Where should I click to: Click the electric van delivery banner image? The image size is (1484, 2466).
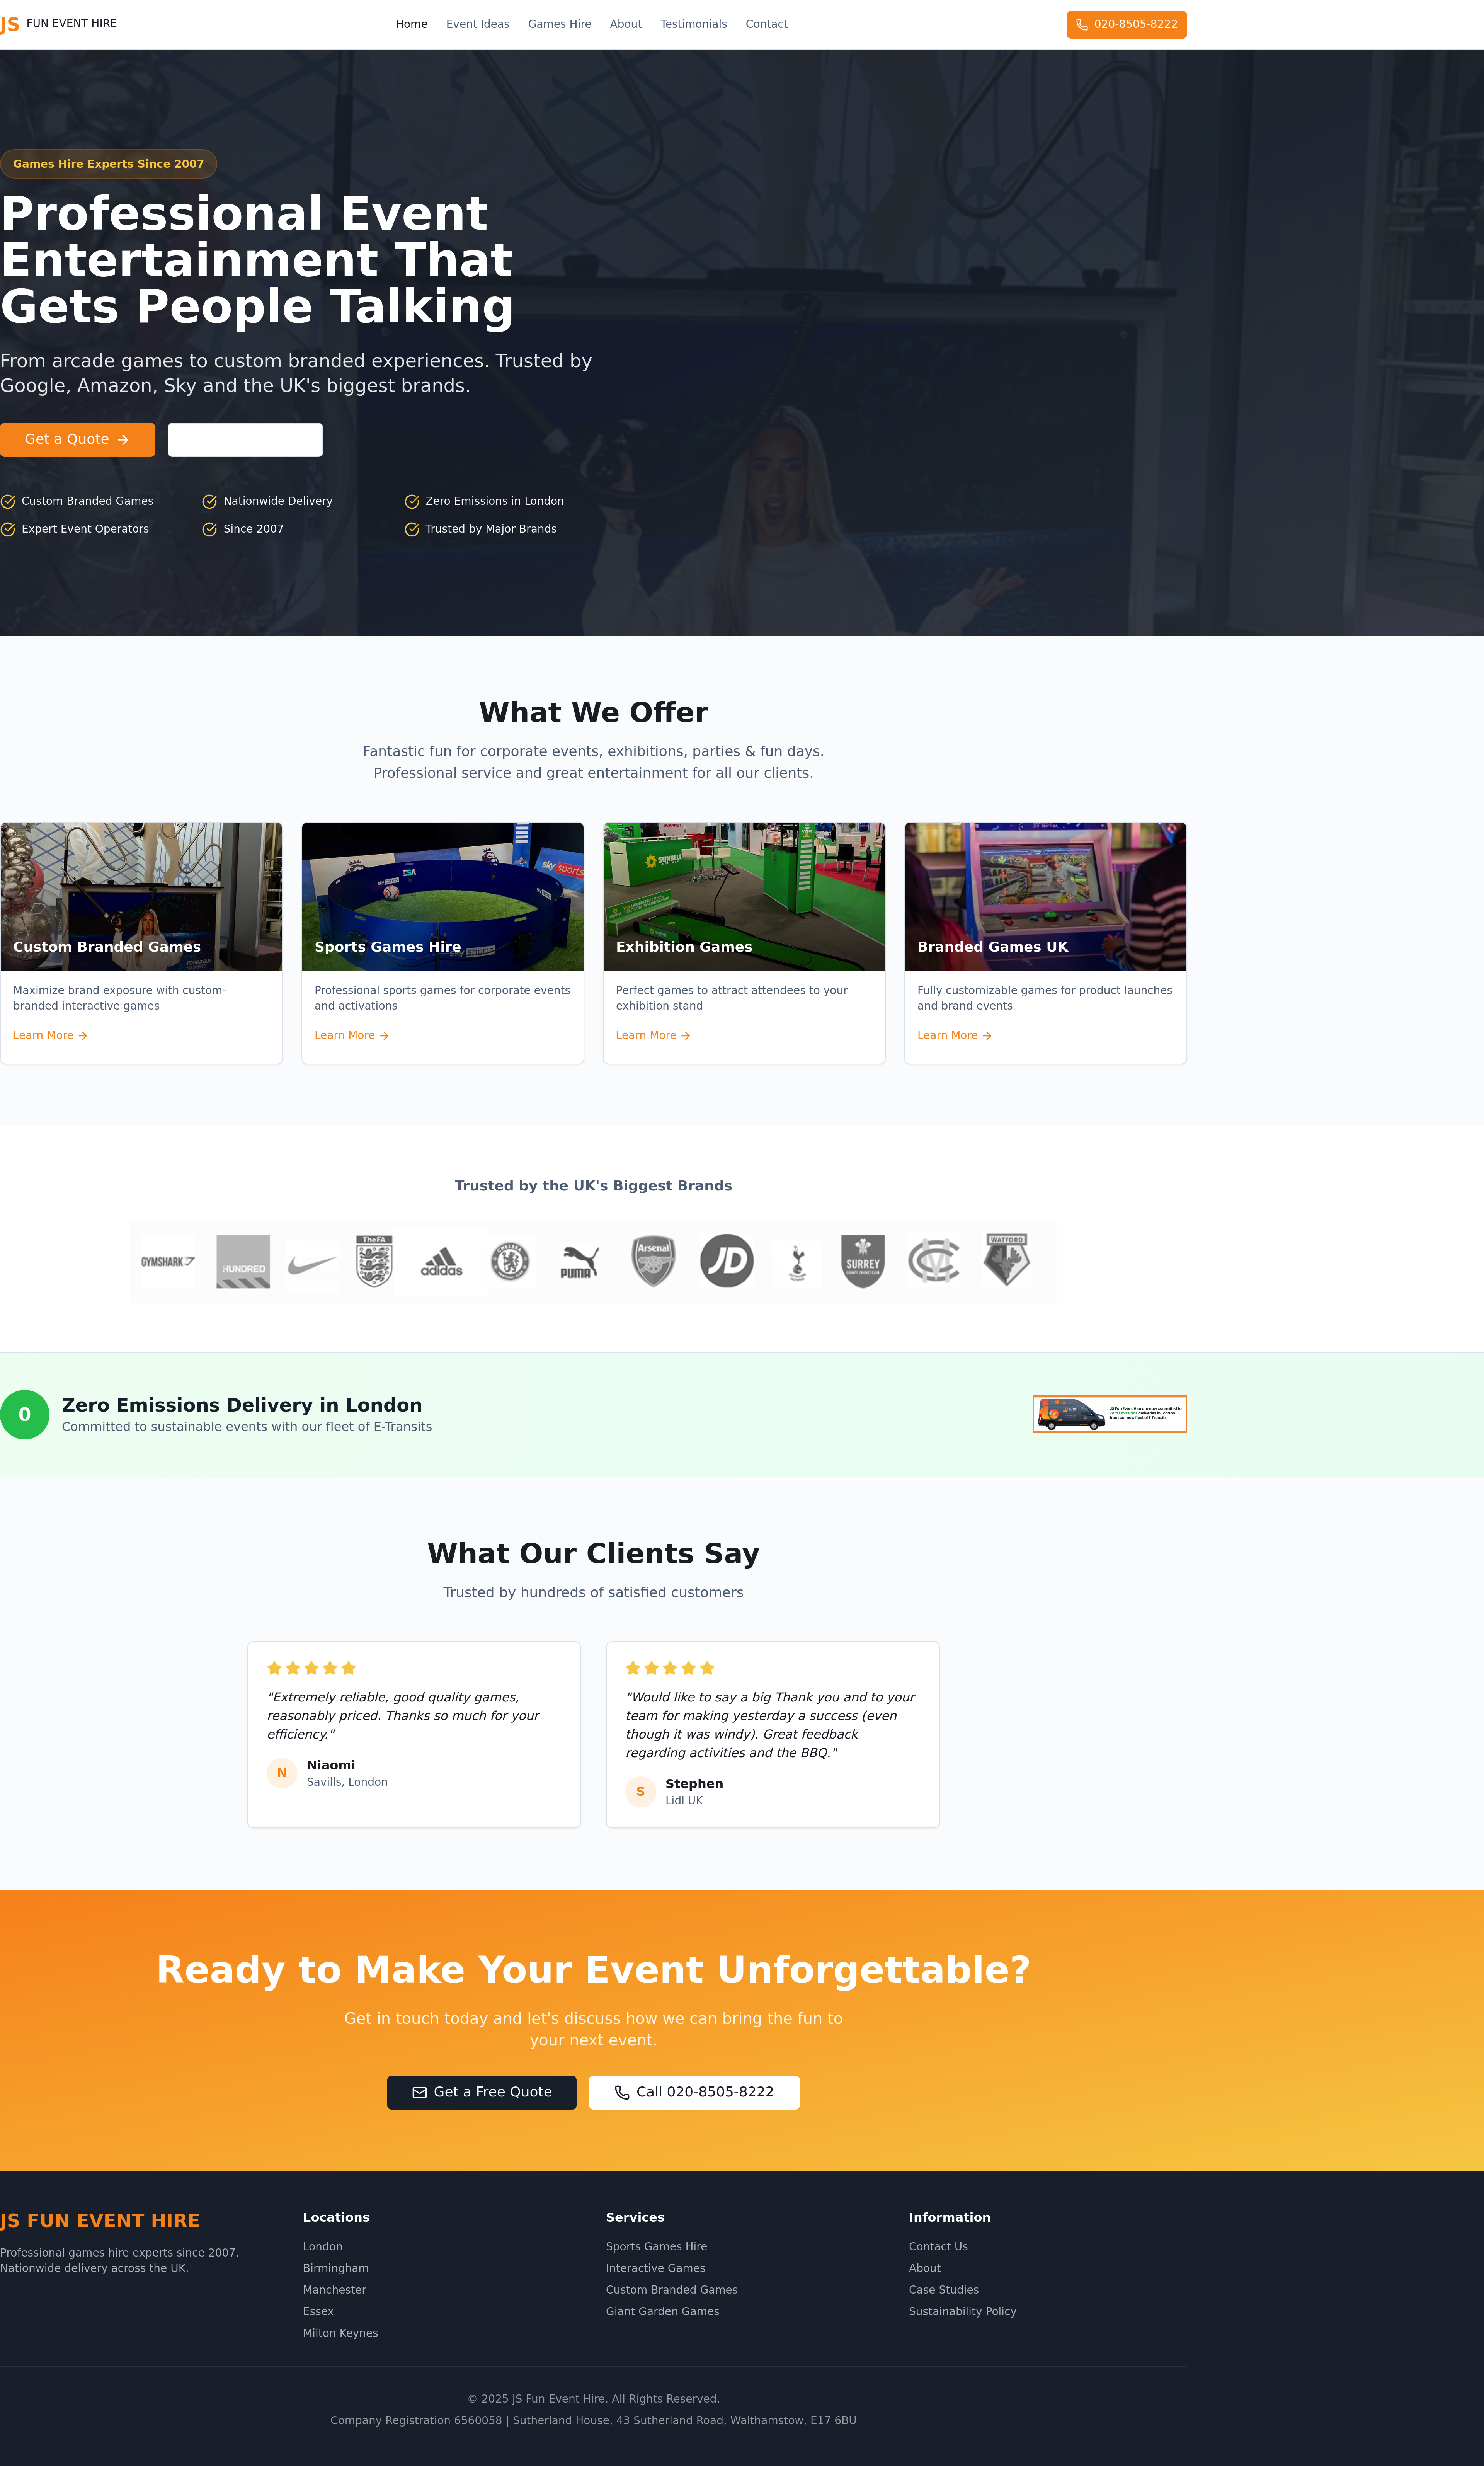point(1109,1414)
